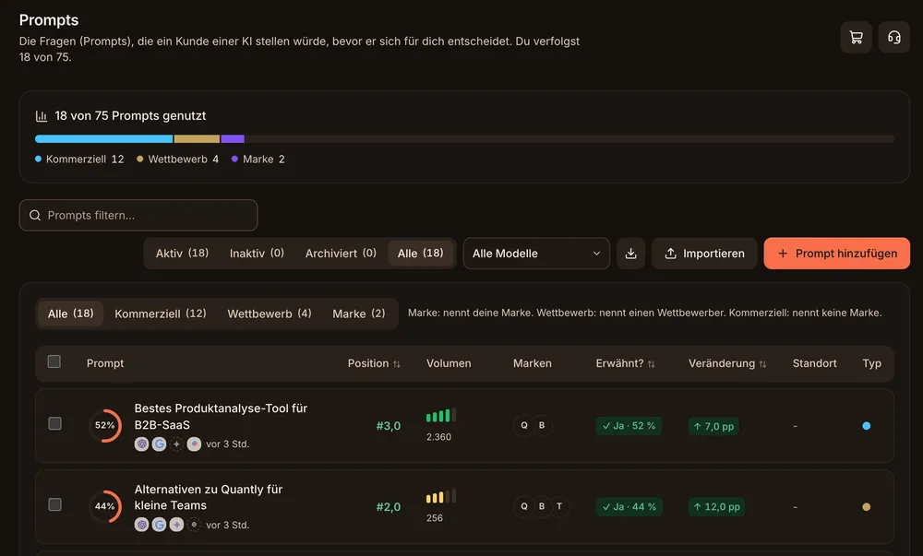Click Google icon in Alternativen zu Quantly row

pos(159,525)
